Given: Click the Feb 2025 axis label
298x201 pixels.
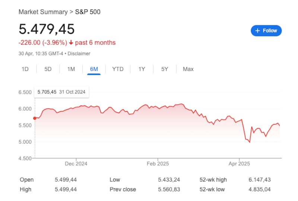Looking at the screenshot, I should 158,163.
